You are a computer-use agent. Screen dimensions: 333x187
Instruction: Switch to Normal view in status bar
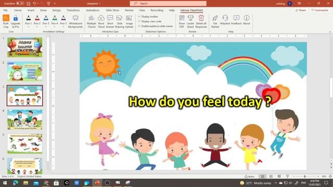(x=263, y=177)
